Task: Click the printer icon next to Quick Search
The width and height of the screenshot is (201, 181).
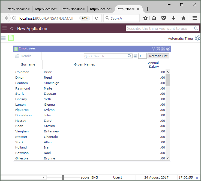Action: point(135,56)
